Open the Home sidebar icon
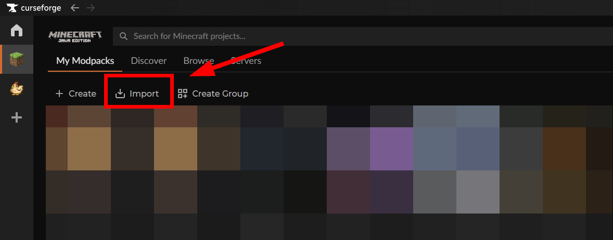The width and height of the screenshot is (613, 240). coord(17,30)
